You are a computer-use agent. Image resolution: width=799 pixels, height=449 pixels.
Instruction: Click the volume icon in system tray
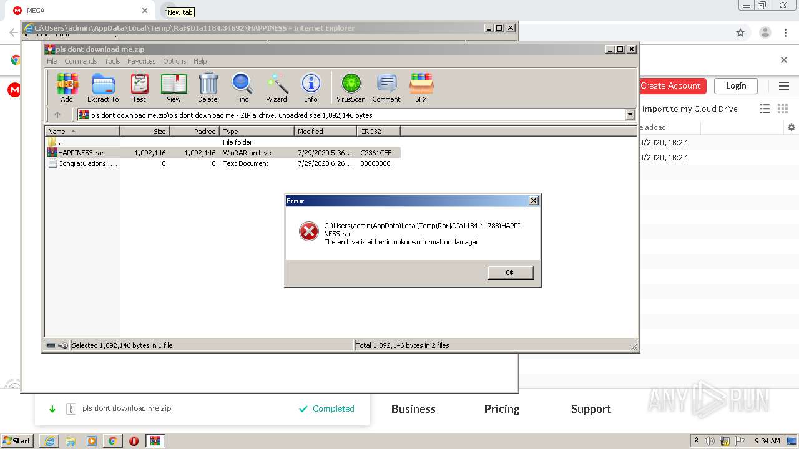[x=710, y=441]
